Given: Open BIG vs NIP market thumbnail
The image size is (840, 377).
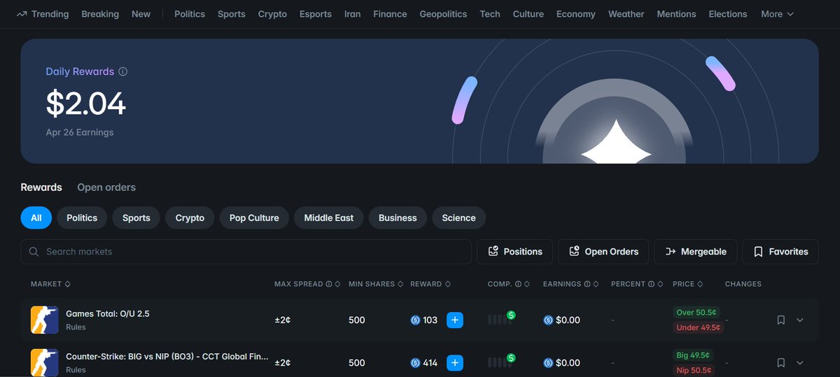Looking at the screenshot, I should pos(45,362).
